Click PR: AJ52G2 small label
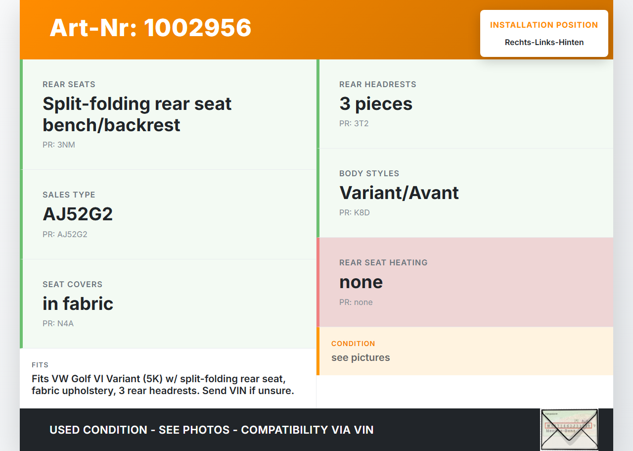 pos(65,235)
